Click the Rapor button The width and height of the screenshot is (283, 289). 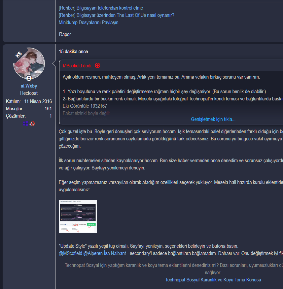coord(65,34)
